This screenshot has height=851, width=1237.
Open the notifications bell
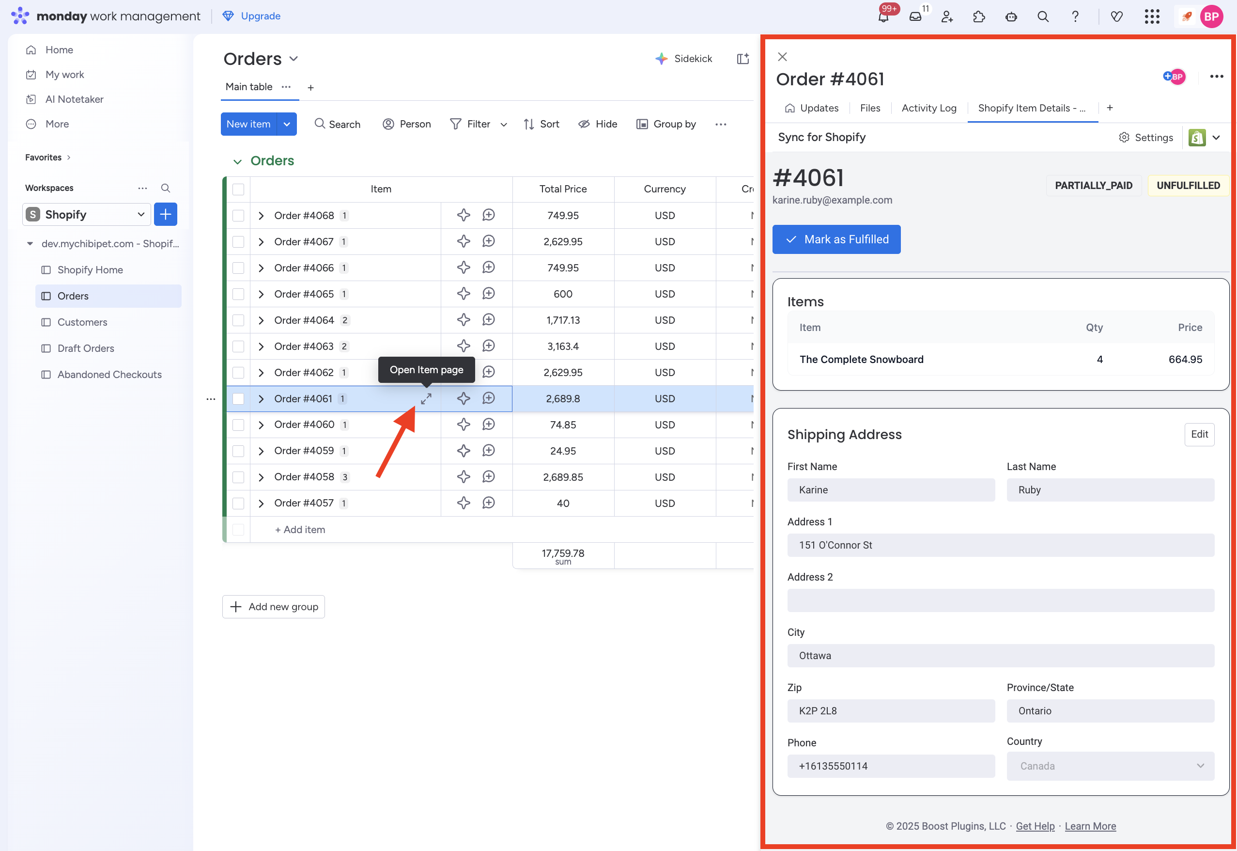coord(884,16)
